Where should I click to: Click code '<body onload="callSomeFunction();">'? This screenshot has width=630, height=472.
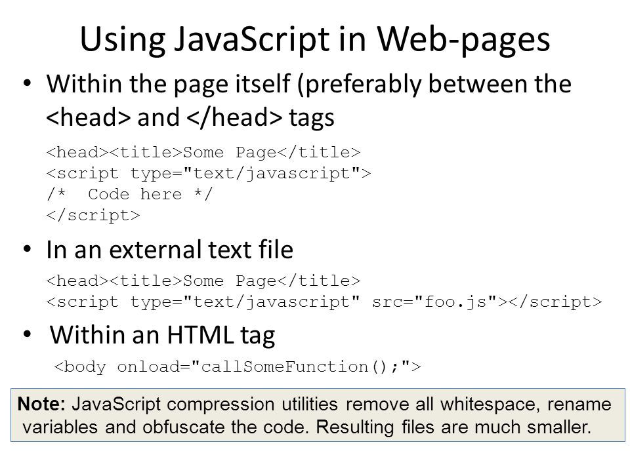[x=238, y=367]
